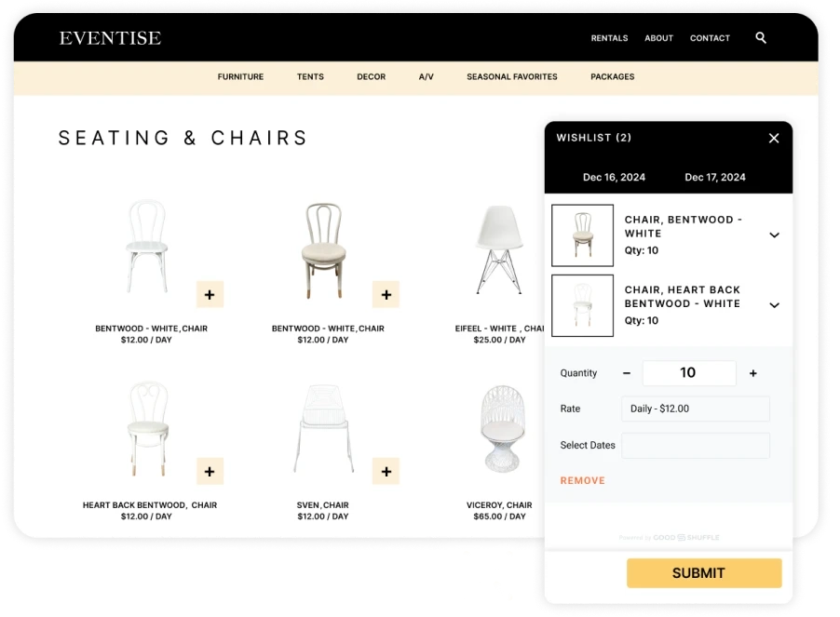Click the Remove link in the wishlist
The height and width of the screenshot is (617, 840).
click(582, 480)
